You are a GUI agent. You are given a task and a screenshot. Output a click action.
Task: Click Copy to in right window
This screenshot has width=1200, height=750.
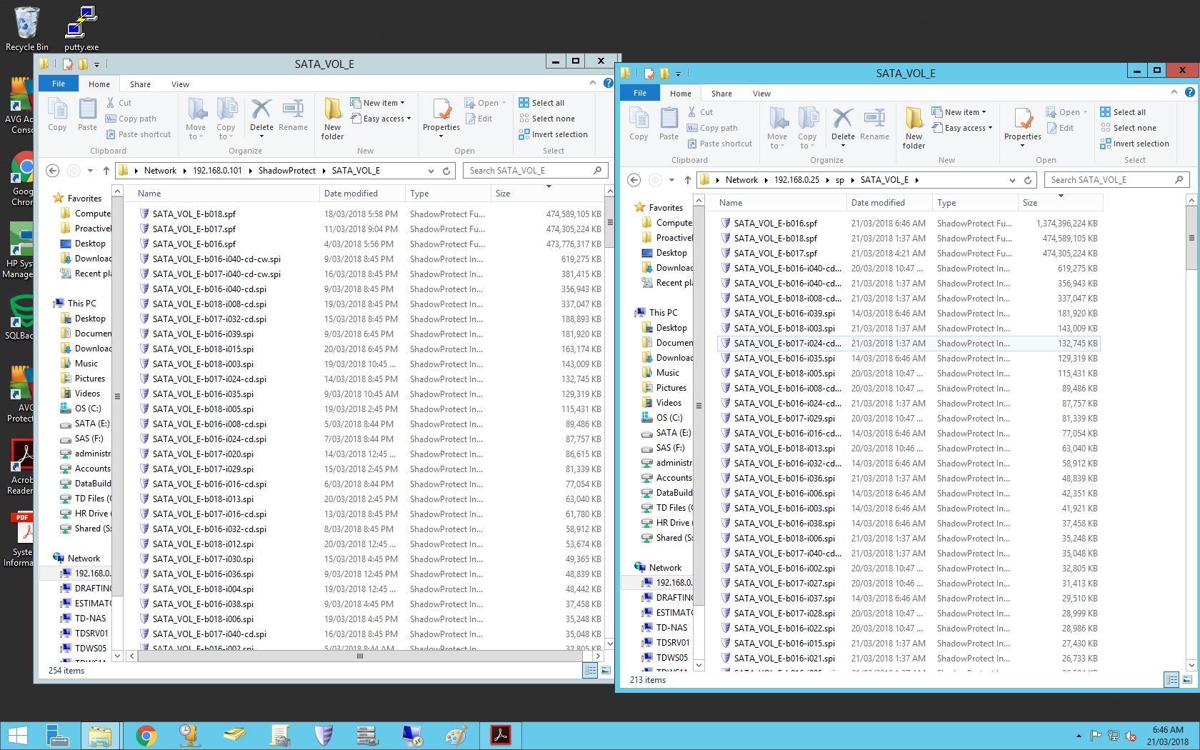pos(807,128)
